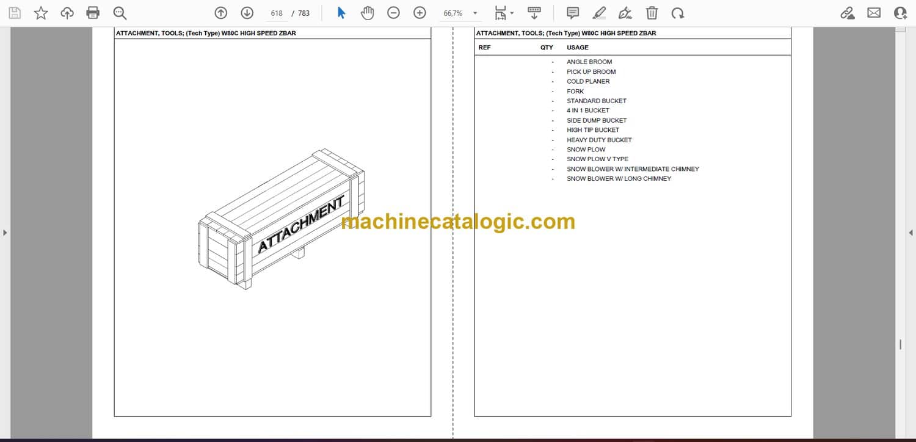Upload the file to the cloud
Screen dimensions: 916x442
tap(67, 13)
